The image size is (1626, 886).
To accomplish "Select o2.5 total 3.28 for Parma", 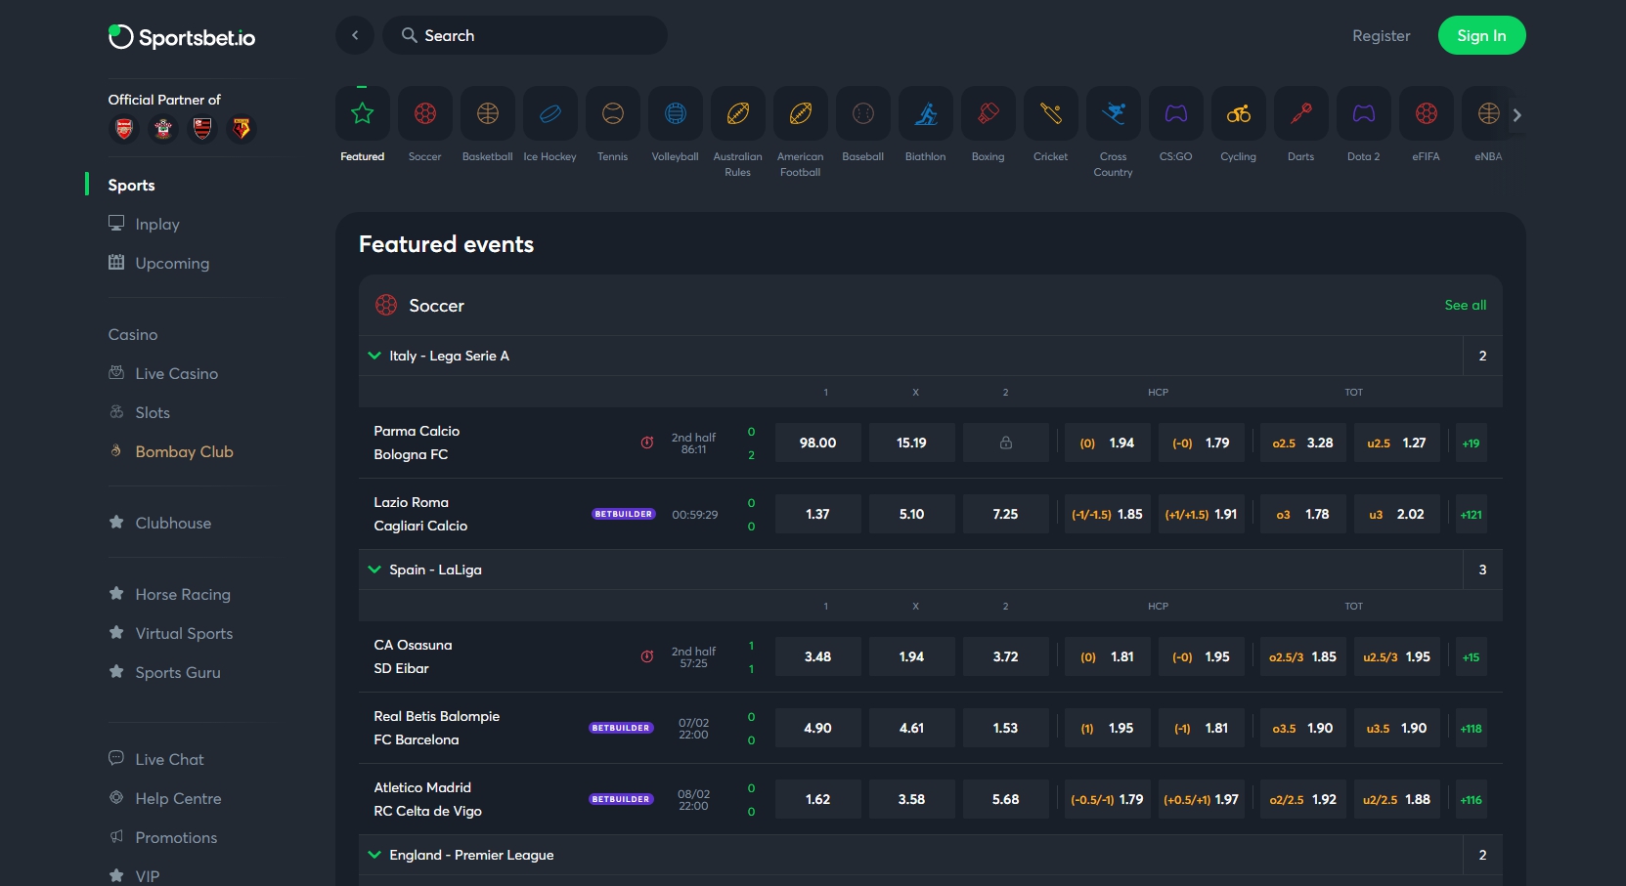I will click(x=1303, y=443).
